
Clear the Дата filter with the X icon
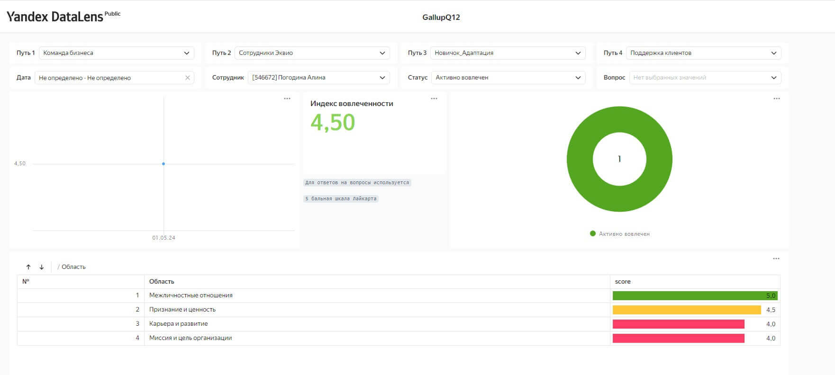pos(188,78)
